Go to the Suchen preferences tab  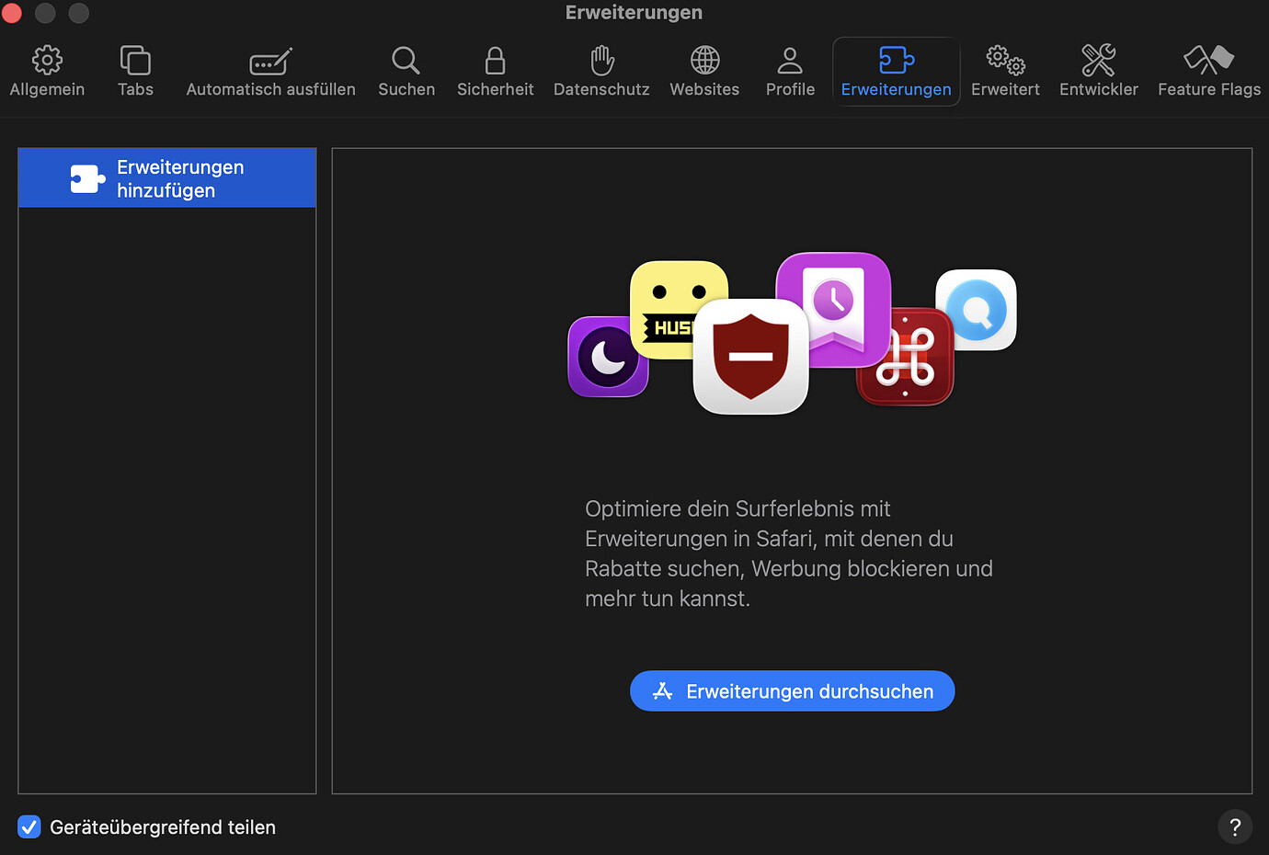(x=406, y=71)
